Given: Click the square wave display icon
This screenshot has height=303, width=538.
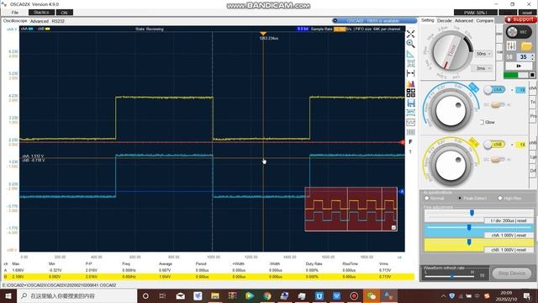Looking at the screenshot, I should (x=410, y=122).
